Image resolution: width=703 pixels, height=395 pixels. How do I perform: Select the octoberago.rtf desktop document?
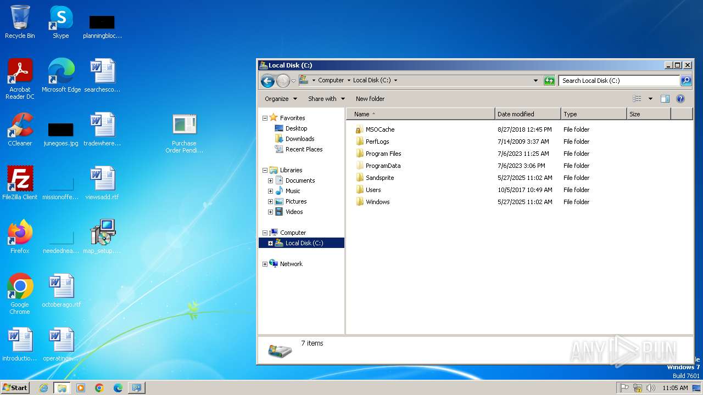(61, 291)
